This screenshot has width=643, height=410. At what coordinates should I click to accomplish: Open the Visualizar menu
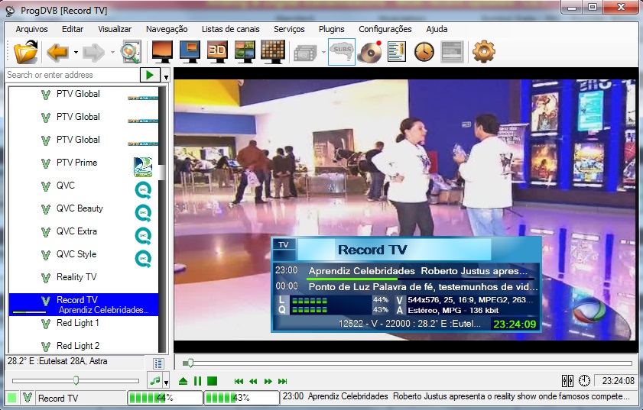pyautogui.click(x=115, y=29)
